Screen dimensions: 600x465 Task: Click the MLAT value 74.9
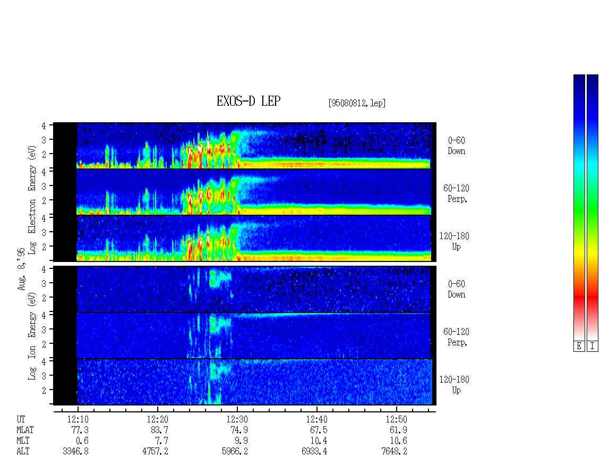239,430
